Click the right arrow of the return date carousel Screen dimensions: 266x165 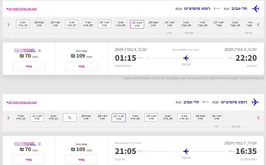tap(8, 118)
